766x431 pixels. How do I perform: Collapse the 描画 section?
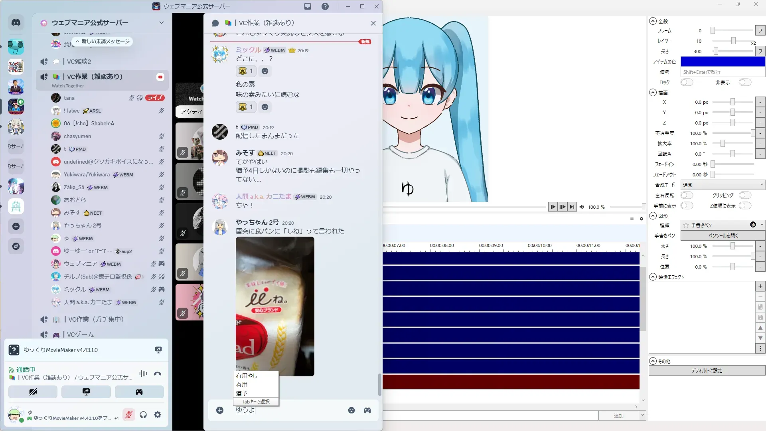coord(653,93)
